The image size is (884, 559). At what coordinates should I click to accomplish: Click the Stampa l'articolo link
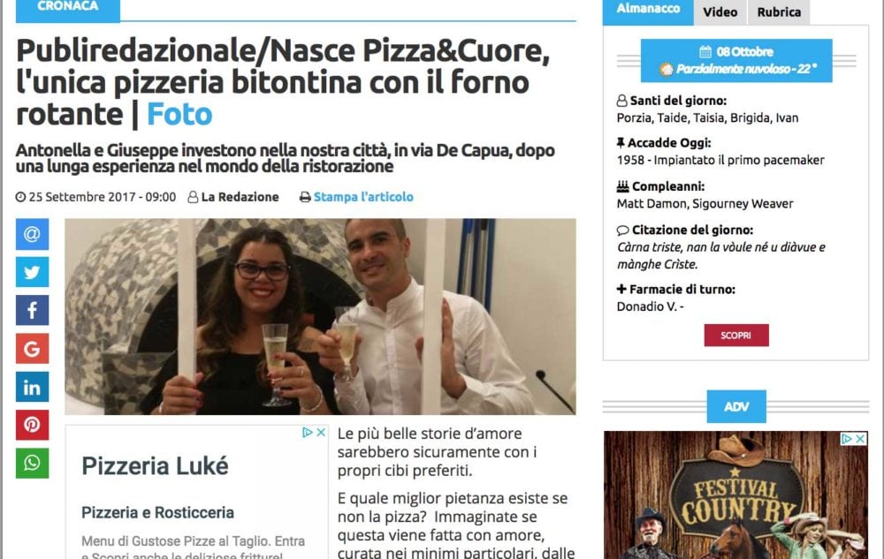coord(363,197)
